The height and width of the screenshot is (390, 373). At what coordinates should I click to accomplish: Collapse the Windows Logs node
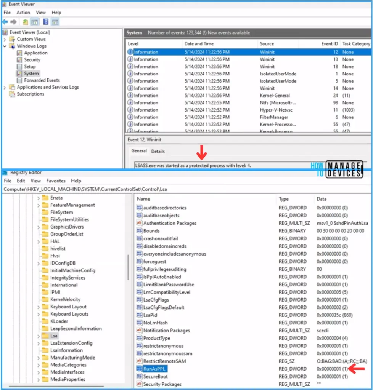tap(5, 46)
